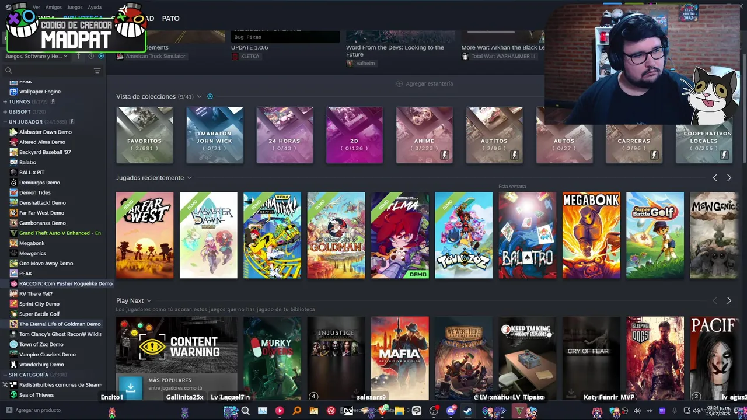Toggle the blue icon beside Vista de colecciones
The height and width of the screenshot is (420, 747).
[210, 96]
